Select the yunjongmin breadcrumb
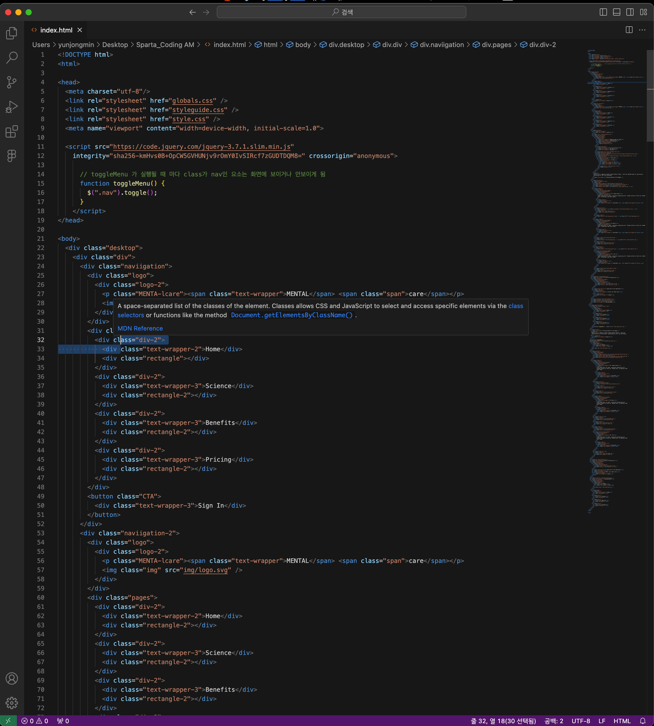 tap(76, 44)
